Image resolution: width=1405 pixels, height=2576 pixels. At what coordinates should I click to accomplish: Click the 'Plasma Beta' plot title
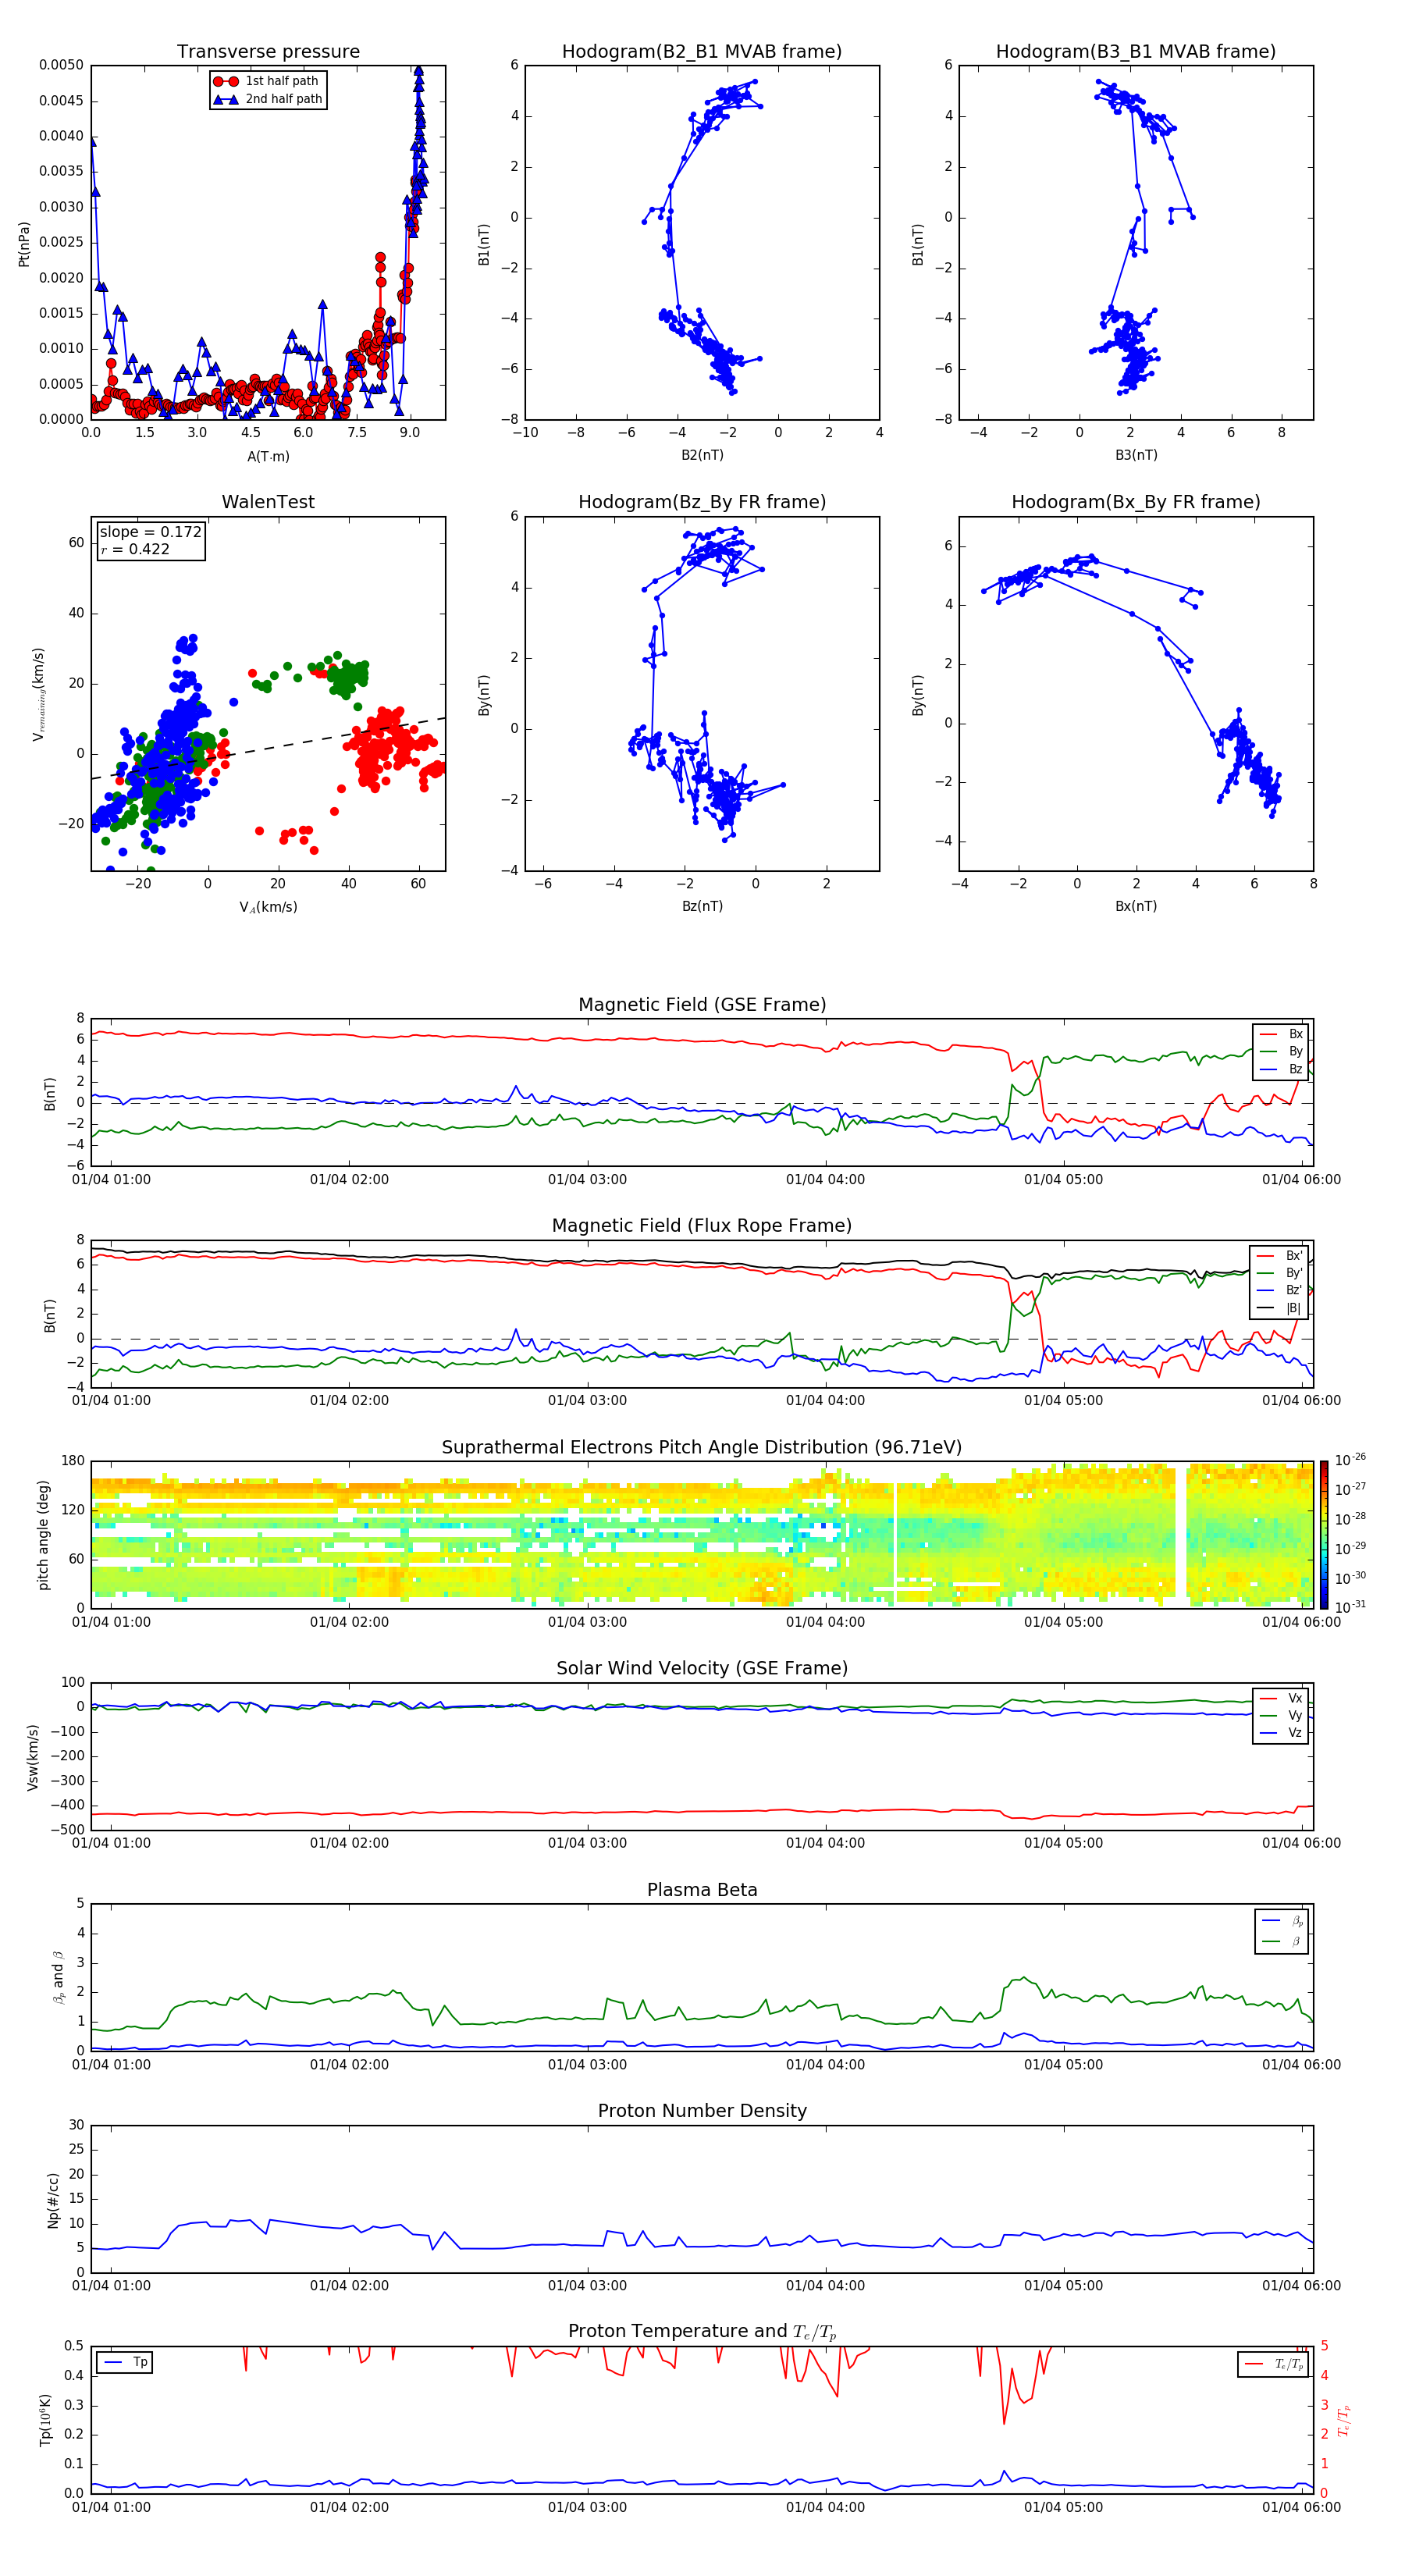coord(702,1891)
